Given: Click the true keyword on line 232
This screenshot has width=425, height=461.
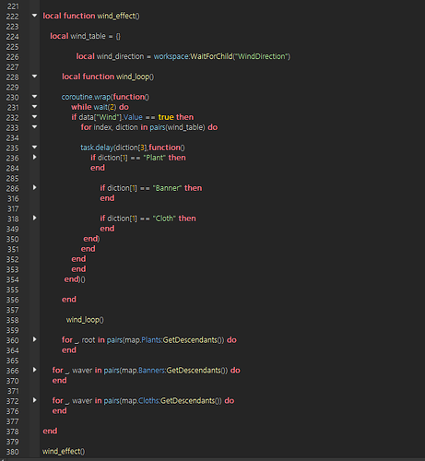Looking at the screenshot, I should click(x=166, y=117).
